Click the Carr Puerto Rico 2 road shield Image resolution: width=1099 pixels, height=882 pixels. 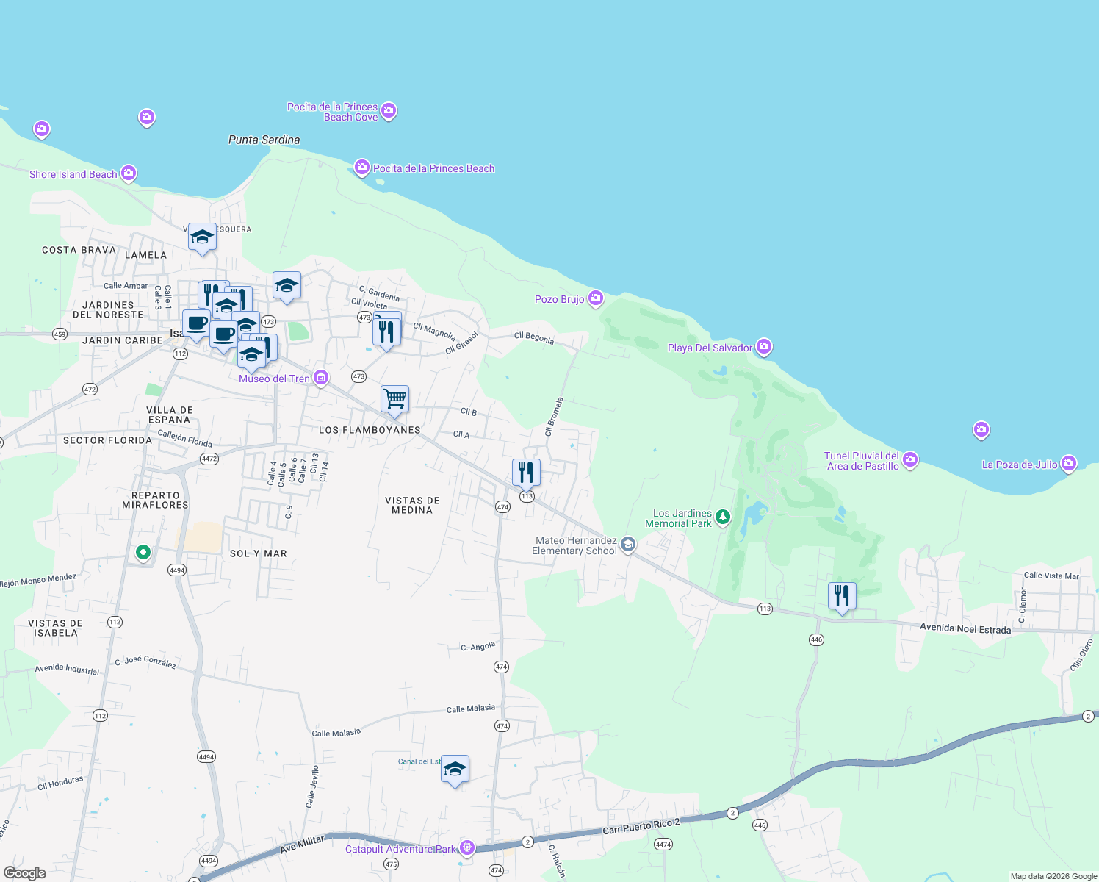pyautogui.click(x=733, y=813)
